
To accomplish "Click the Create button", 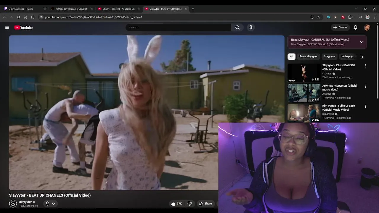I will (x=340, y=28).
